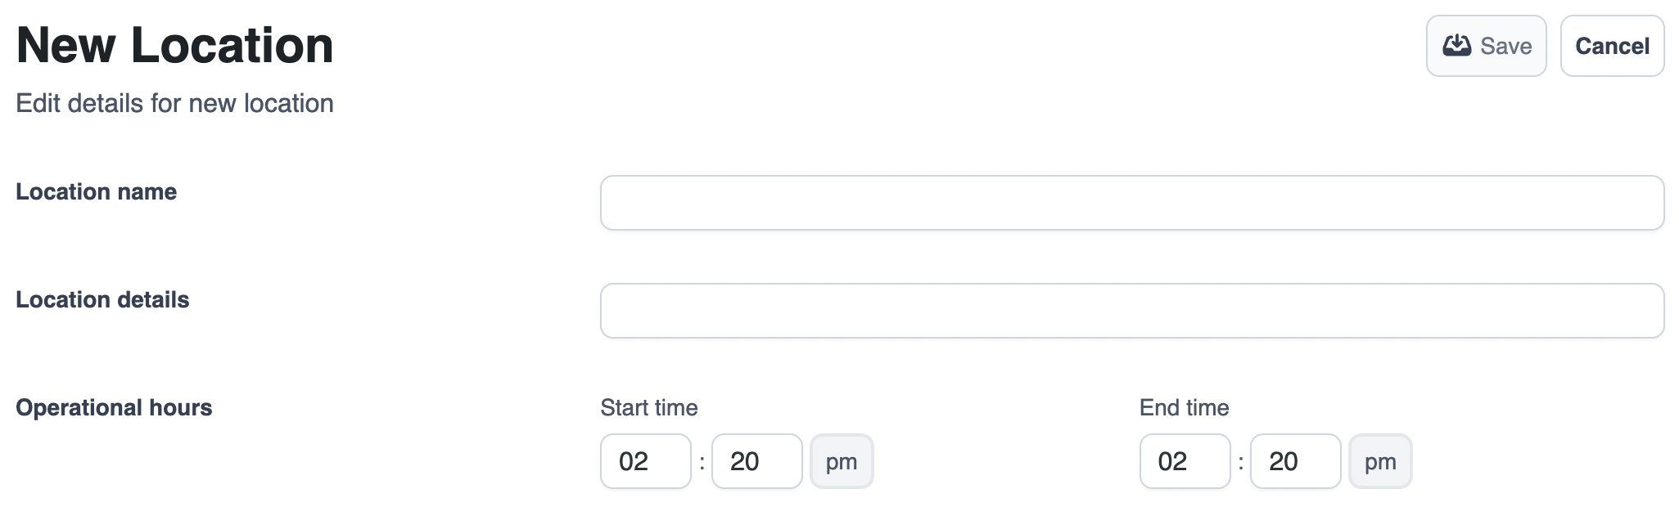The width and height of the screenshot is (1679, 507).
Task: Click the End time label
Action: (1184, 407)
